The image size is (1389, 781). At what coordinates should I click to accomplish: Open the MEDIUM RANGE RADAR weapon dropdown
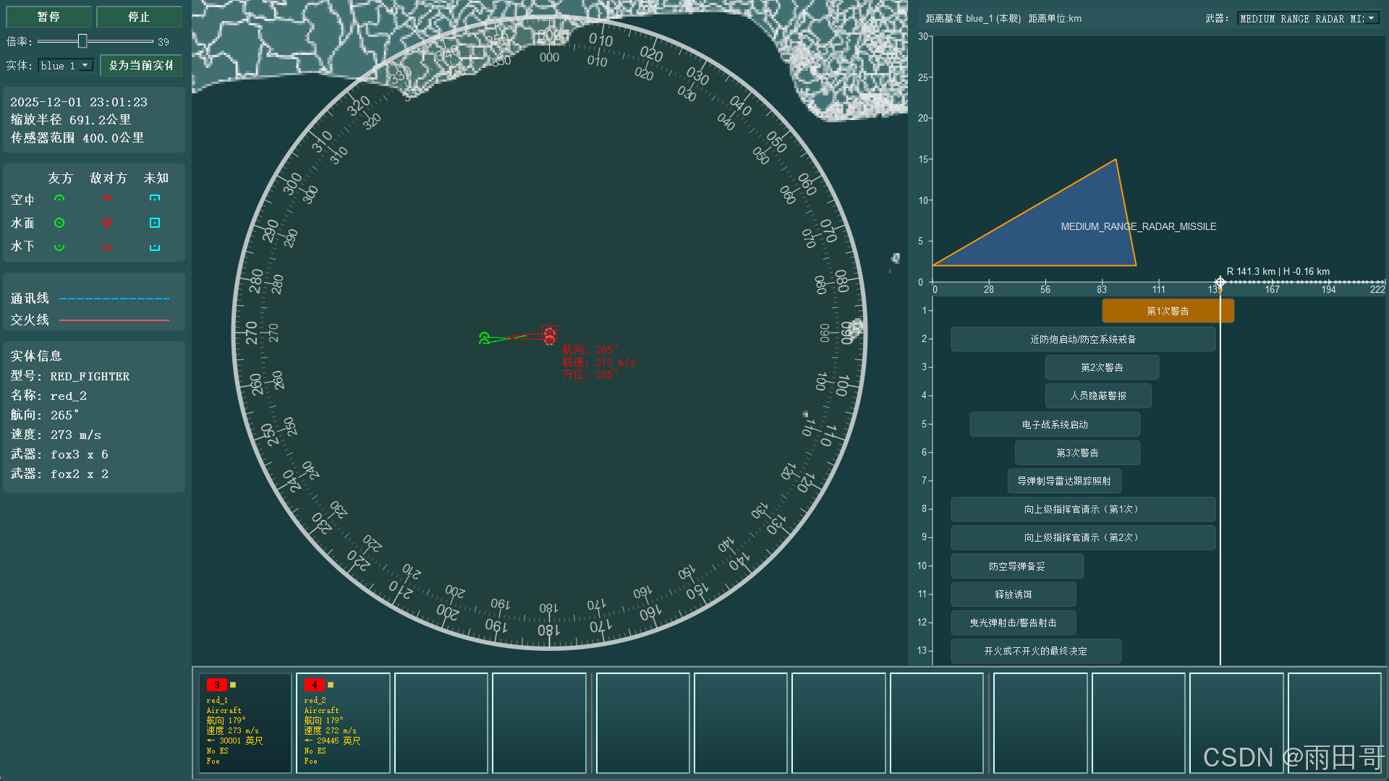pyautogui.click(x=1308, y=19)
